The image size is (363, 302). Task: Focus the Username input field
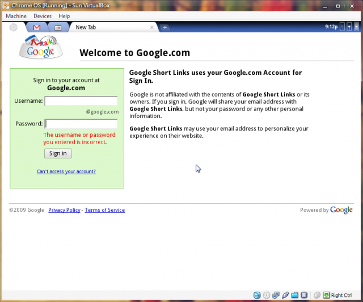click(x=81, y=101)
